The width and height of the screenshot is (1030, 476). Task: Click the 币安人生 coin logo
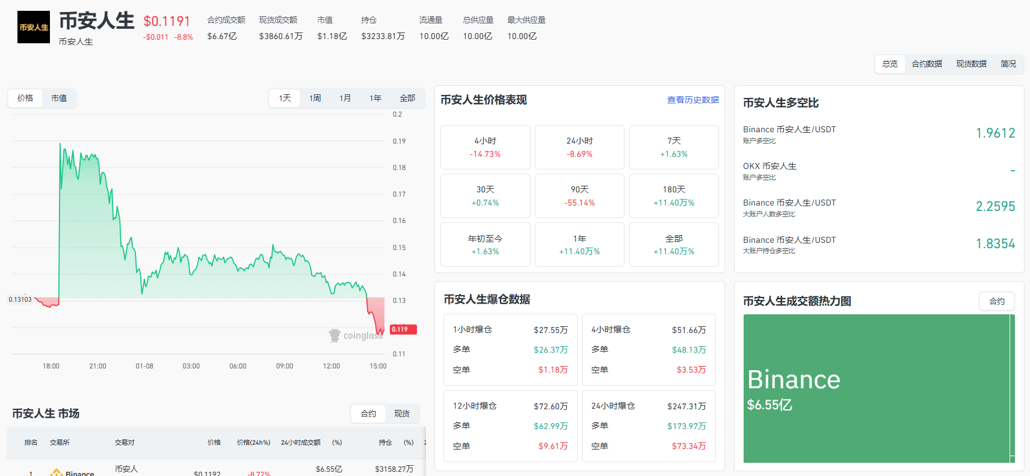click(x=34, y=27)
